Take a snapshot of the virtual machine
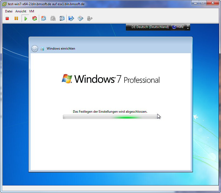The width and height of the screenshot is (221, 193). point(44,18)
